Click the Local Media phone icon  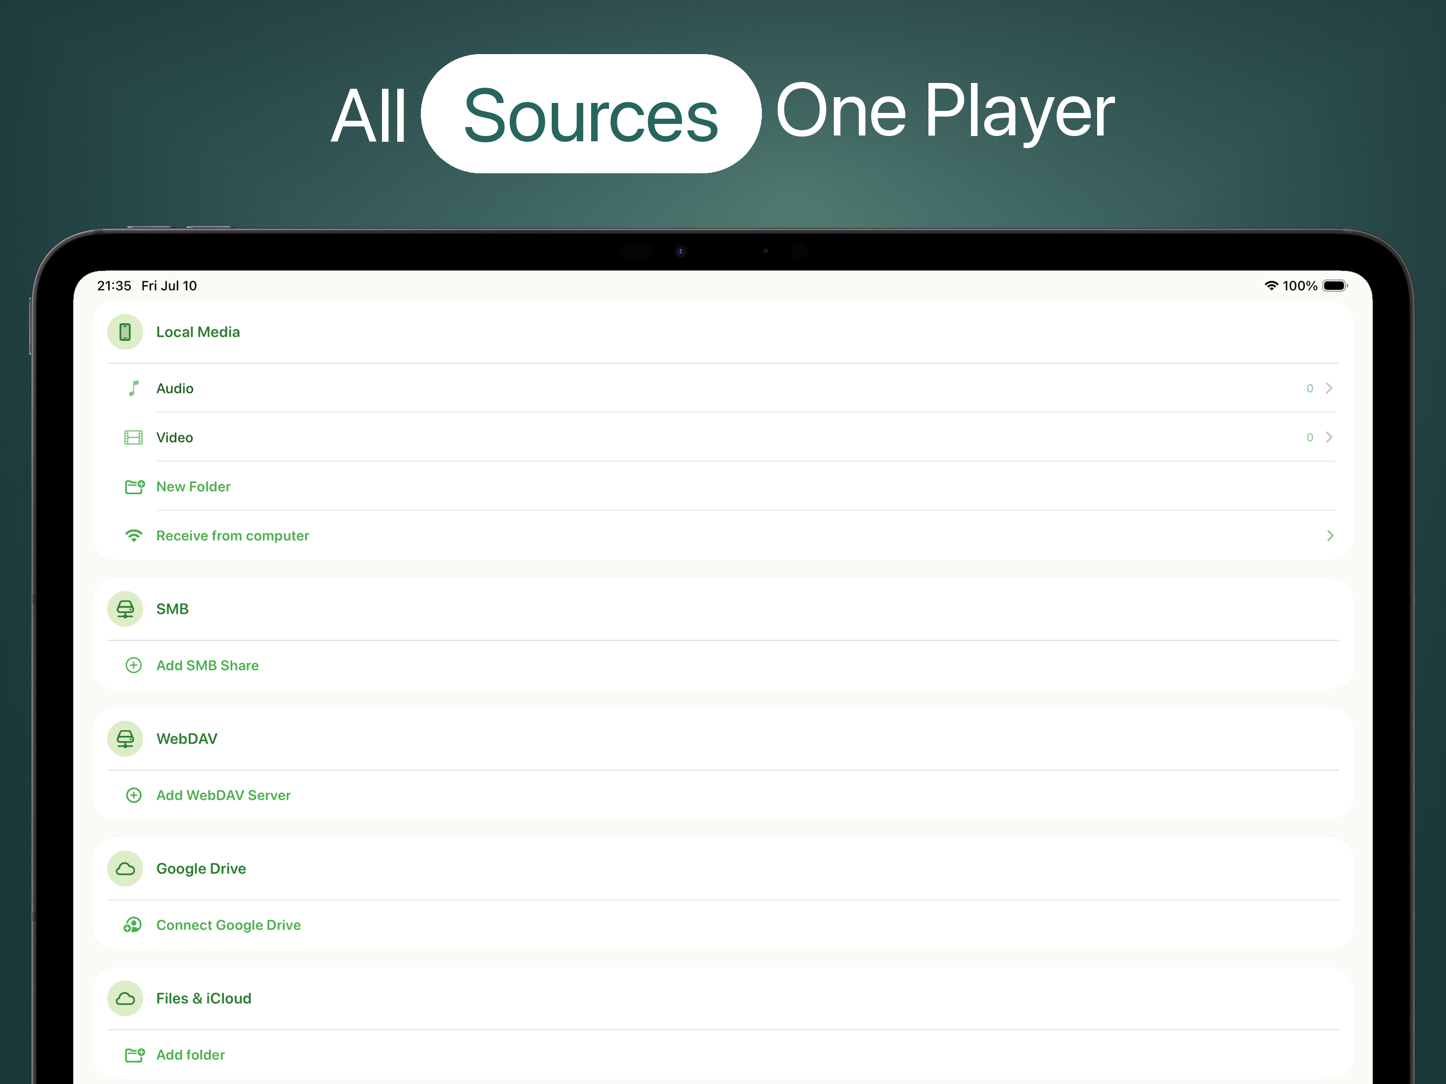(125, 332)
